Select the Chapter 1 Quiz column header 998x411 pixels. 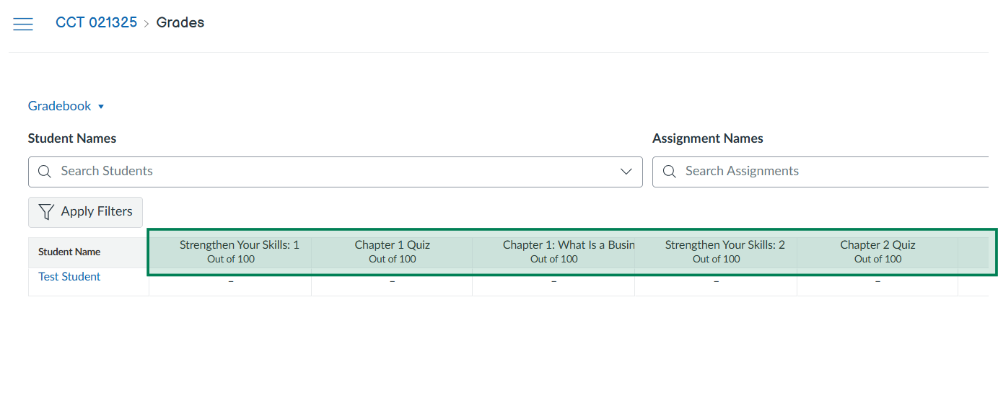pos(392,252)
